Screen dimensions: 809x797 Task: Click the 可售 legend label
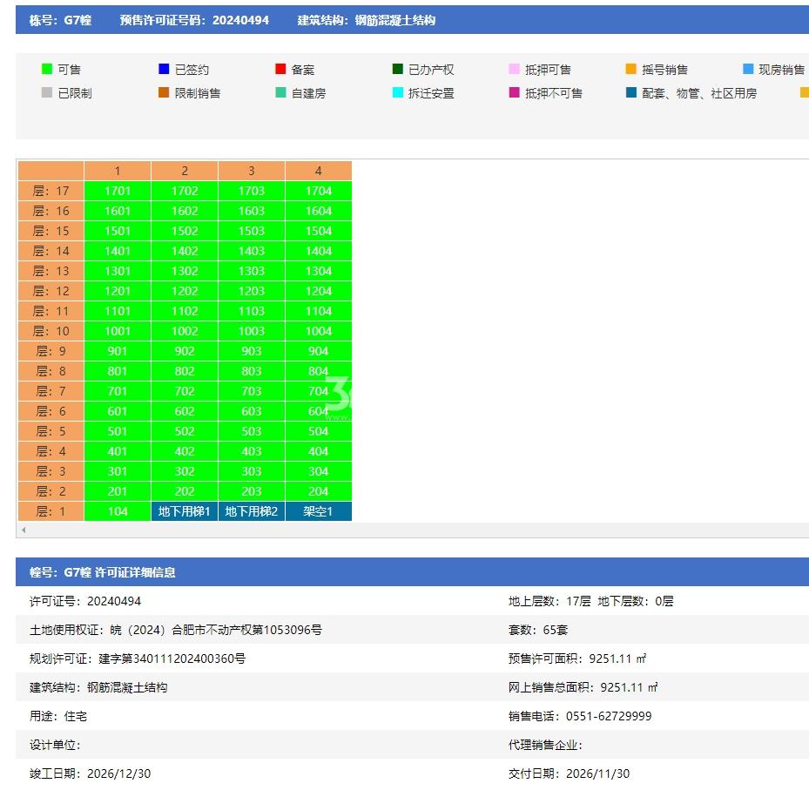pyautogui.click(x=69, y=69)
